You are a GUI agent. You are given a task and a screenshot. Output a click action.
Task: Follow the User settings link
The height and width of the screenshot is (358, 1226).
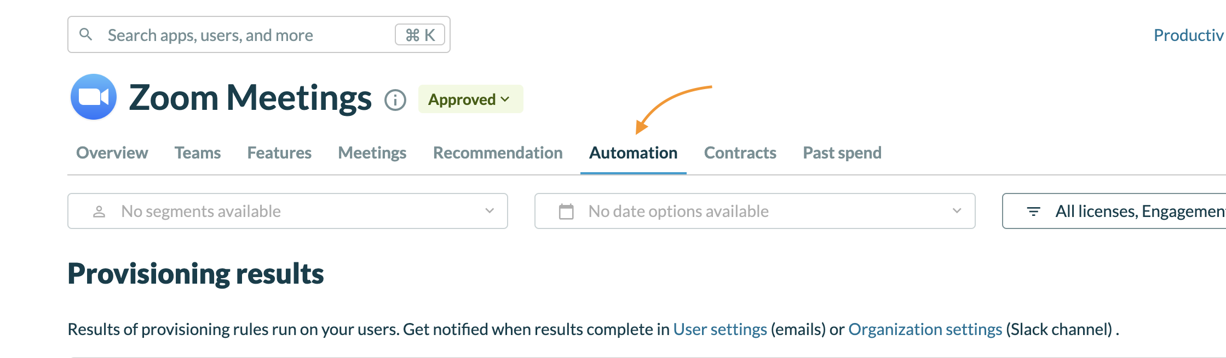point(720,330)
